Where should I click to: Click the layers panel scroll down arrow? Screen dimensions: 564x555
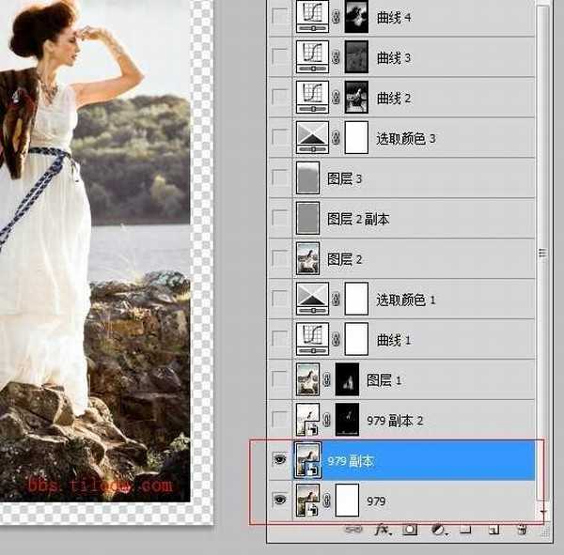pyautogui.click(x=541, y=510)
